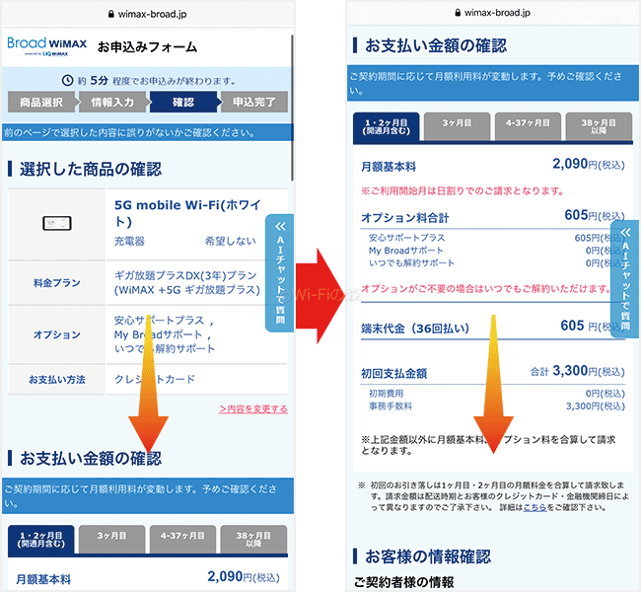Open 3ヶ月目 tab in right screen
This screenshot has height=592, width=641.
click(x=457, y=126)
